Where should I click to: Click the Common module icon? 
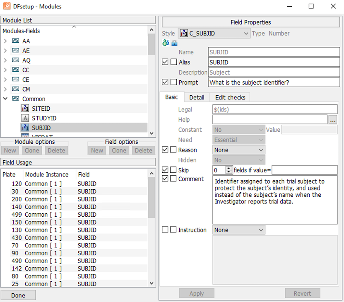click(16, 99)
